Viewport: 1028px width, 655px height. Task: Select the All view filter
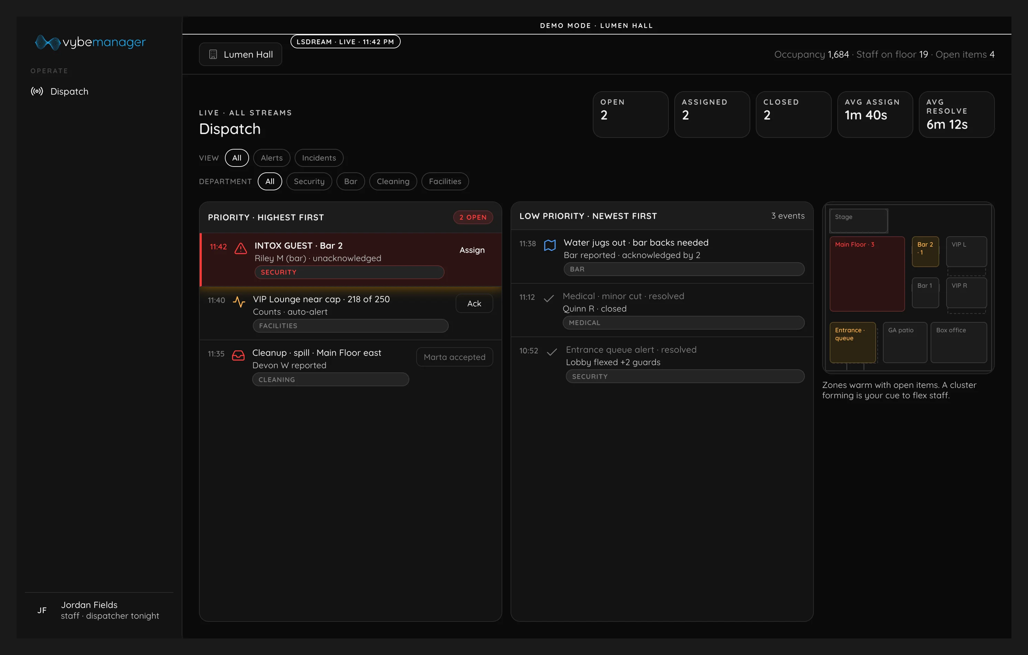pos(237,158)
